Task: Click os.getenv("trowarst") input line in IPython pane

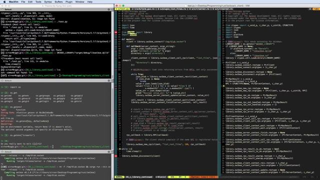Action: pyautogui.click(x=22, y=135)
